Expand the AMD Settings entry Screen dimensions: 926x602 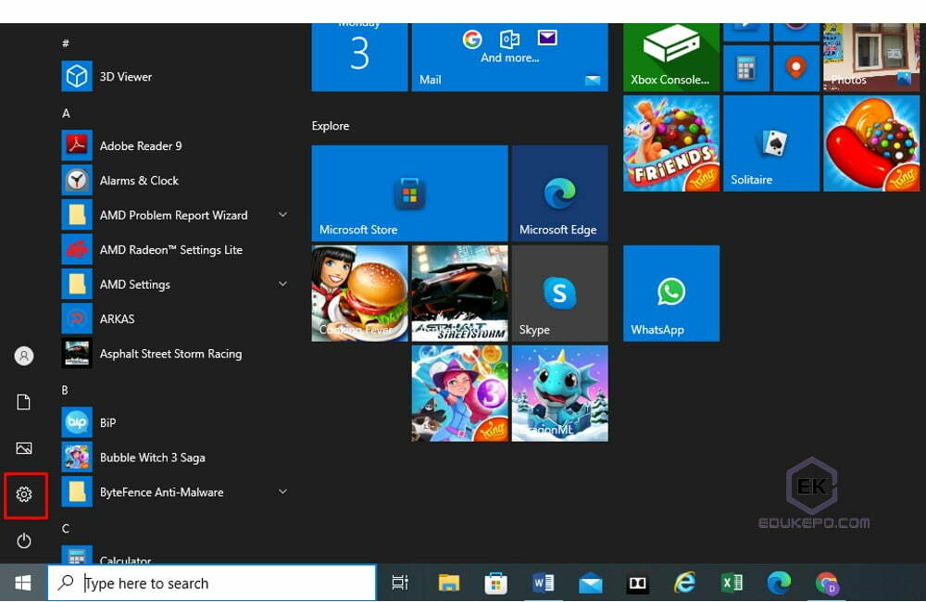click(x=282, y=283)
